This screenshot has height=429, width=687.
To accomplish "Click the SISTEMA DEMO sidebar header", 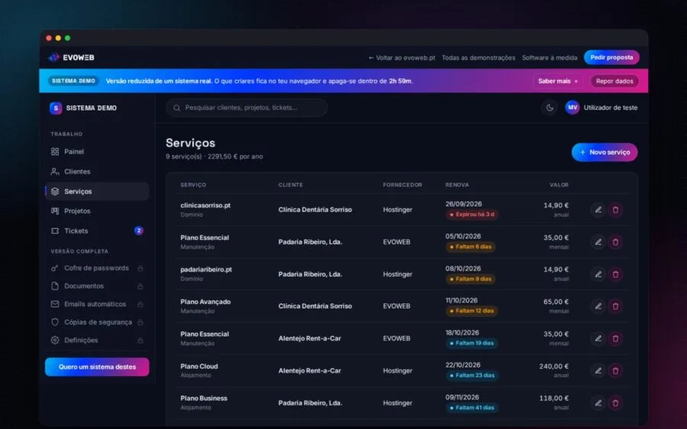I will coord(83,108).
